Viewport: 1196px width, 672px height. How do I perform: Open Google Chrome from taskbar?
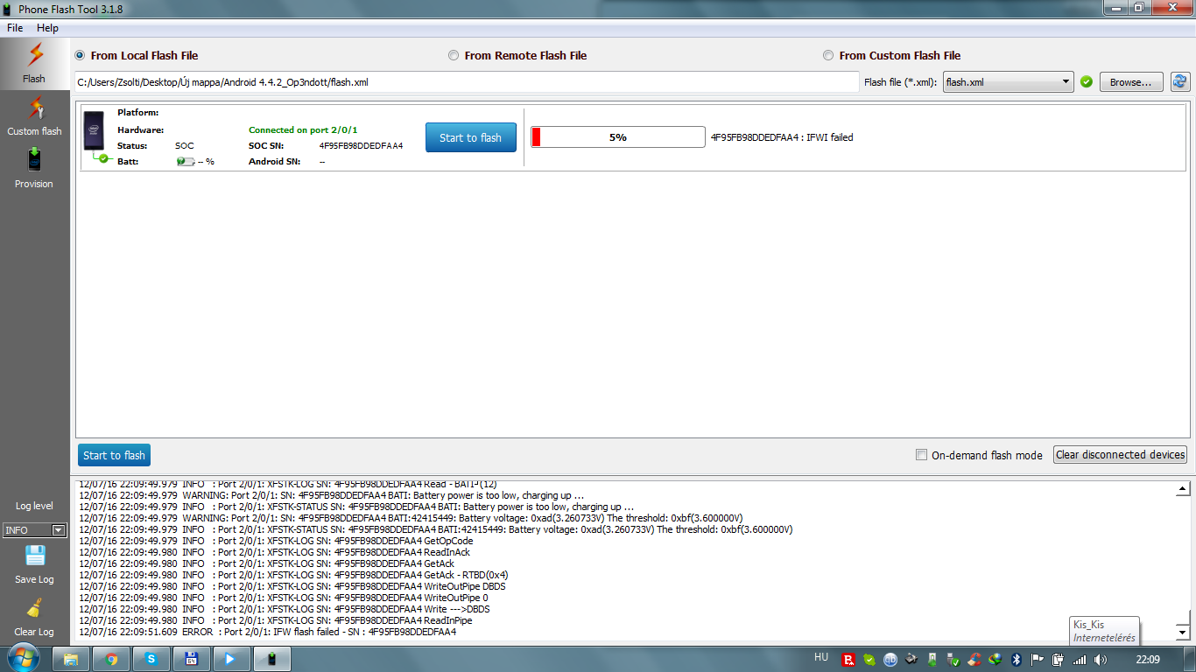point(111,659)
